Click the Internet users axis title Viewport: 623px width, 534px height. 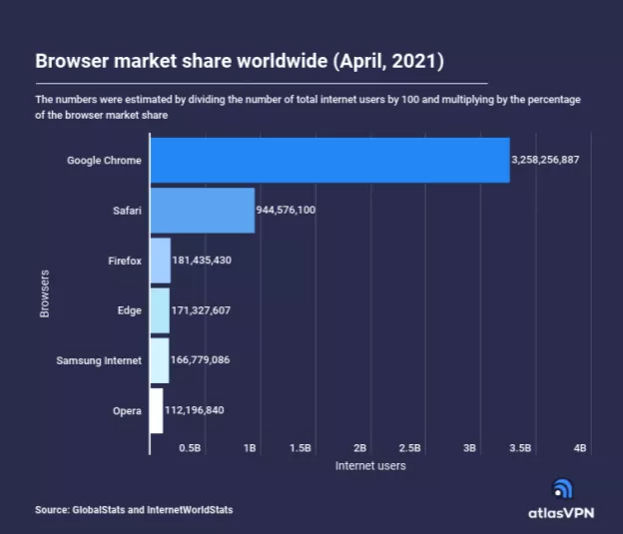370,466
